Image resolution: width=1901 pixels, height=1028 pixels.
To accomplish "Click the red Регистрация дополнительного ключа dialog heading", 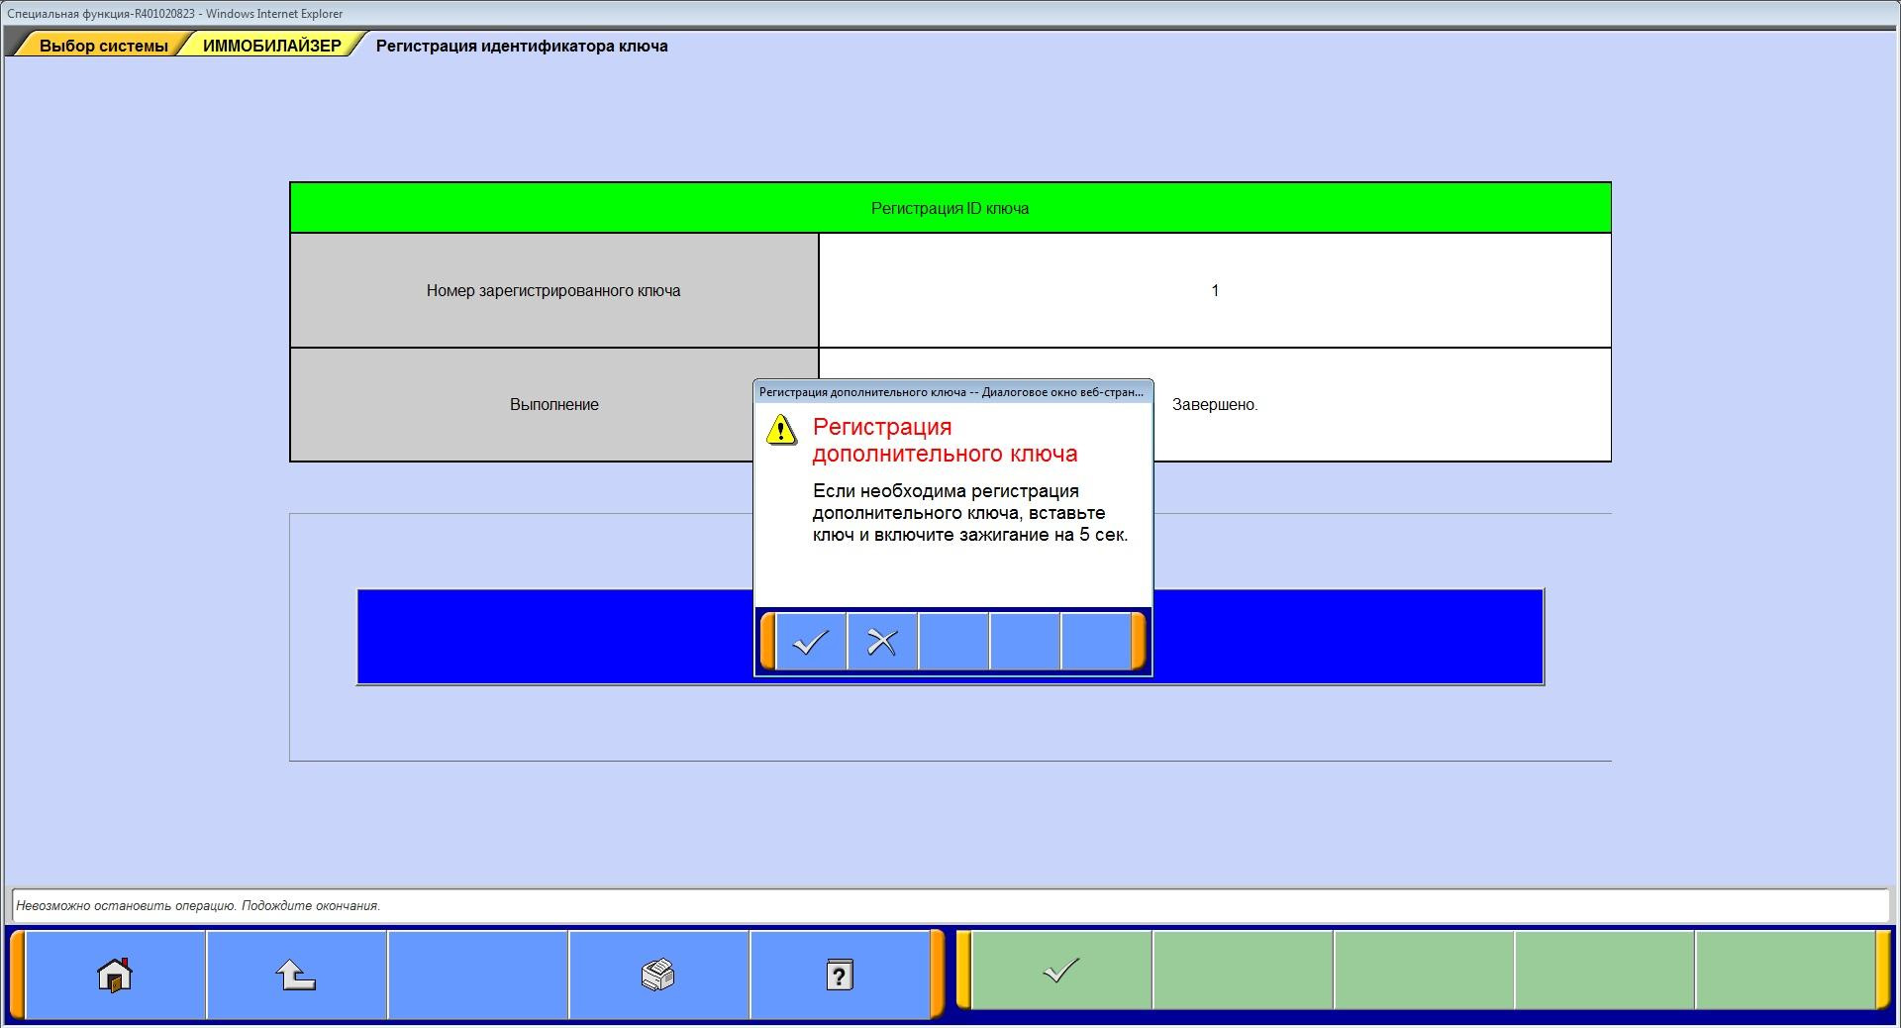I will click(x=945, y=441).
